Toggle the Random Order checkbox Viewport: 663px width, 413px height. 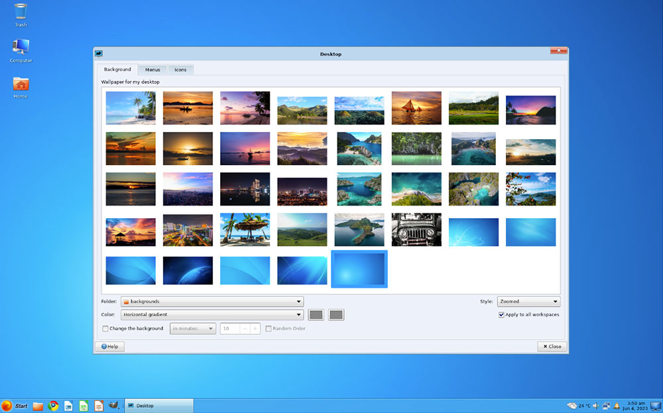click(269, 328)
